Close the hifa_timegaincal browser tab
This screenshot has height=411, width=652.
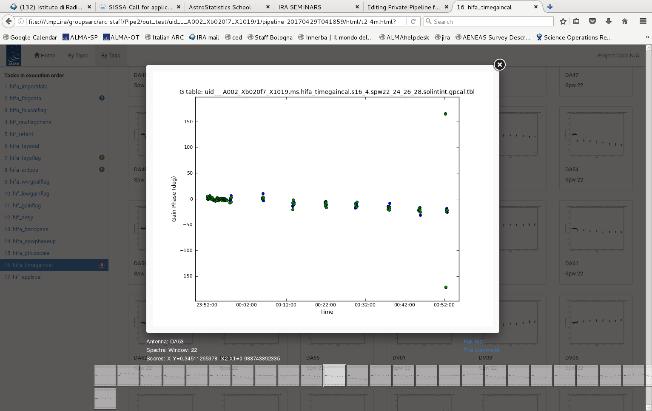click(536, 7)
